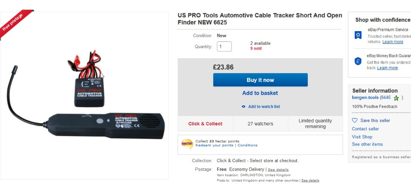Image resolution: width=411 pixels, height=184 pixels.
Task: Click the seller's green feedback star icon
Action: 396,98
